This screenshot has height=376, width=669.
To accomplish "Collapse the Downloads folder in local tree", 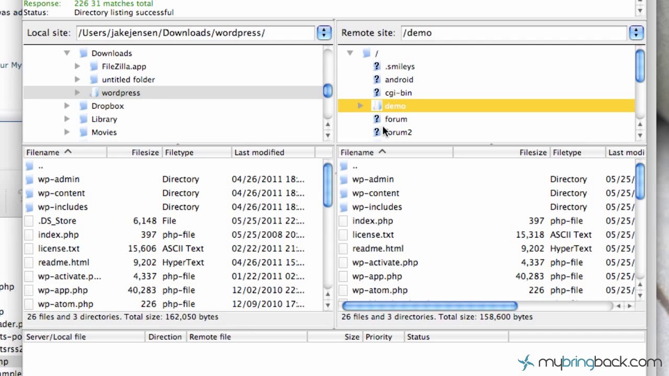I will point(67,53).
